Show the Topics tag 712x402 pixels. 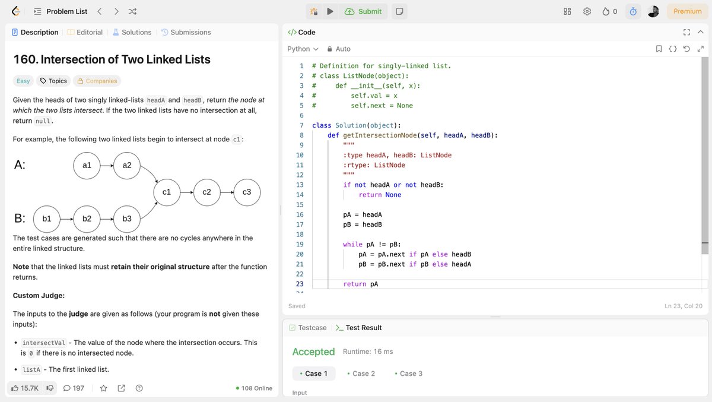point(53,81)
